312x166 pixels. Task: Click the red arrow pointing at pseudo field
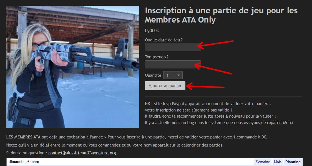(x=213, y=68)
